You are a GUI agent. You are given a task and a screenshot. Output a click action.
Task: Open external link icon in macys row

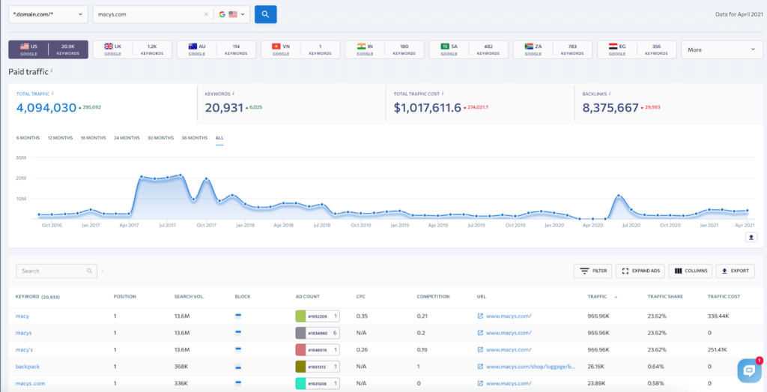pyautogui.click(x=480, y=333)
